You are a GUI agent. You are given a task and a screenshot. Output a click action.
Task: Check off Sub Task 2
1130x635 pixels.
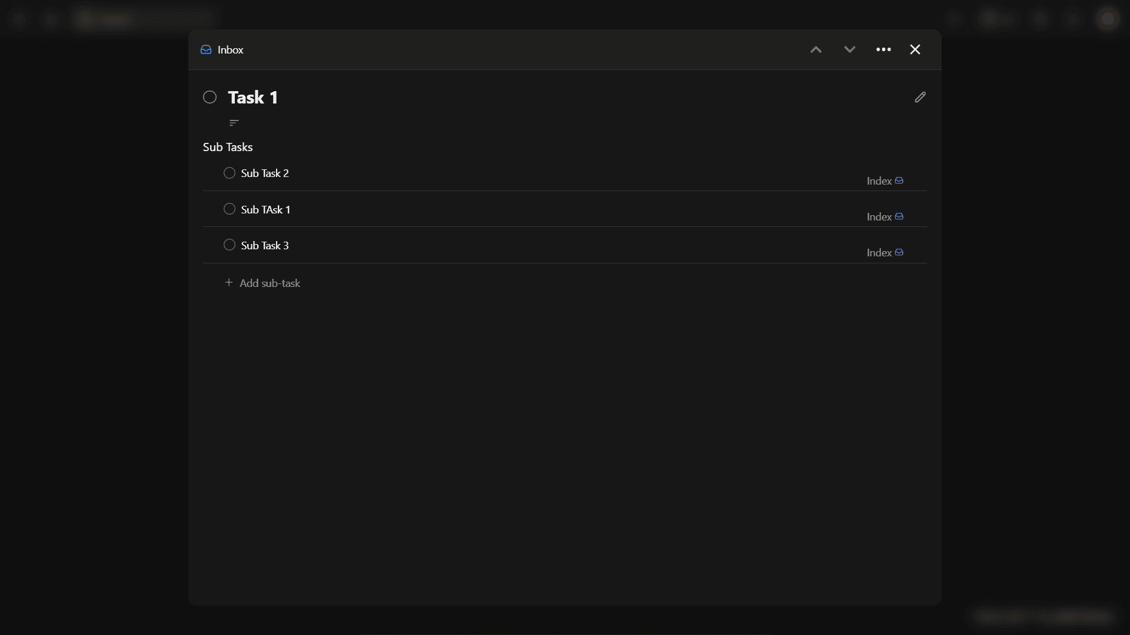pos(230,173)
